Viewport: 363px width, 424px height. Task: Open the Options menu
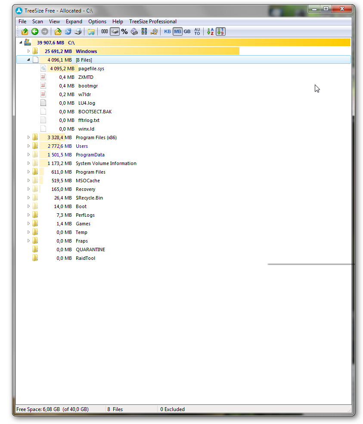[97, 22]
